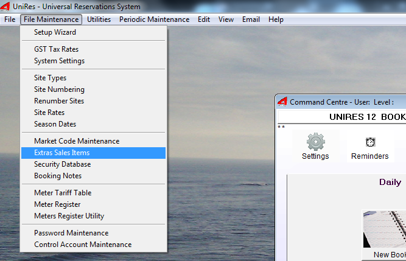Select Meter Register
Screen dimensions: 406x261
pos(94,204)
